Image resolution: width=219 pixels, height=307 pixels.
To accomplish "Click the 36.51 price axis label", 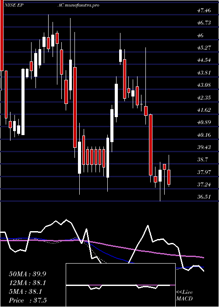I will click(204, 197).
